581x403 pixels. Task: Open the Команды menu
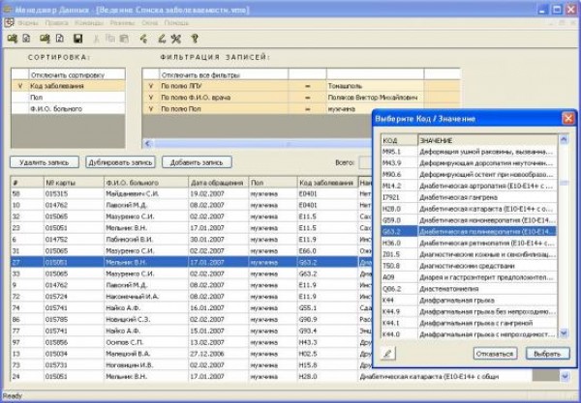(x=88, y=21)
